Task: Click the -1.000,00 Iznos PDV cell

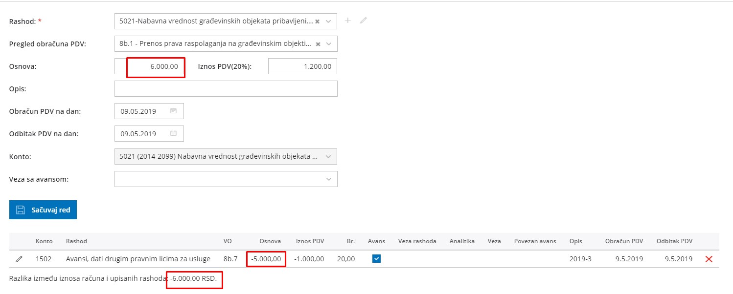Action: click(309, 259)
